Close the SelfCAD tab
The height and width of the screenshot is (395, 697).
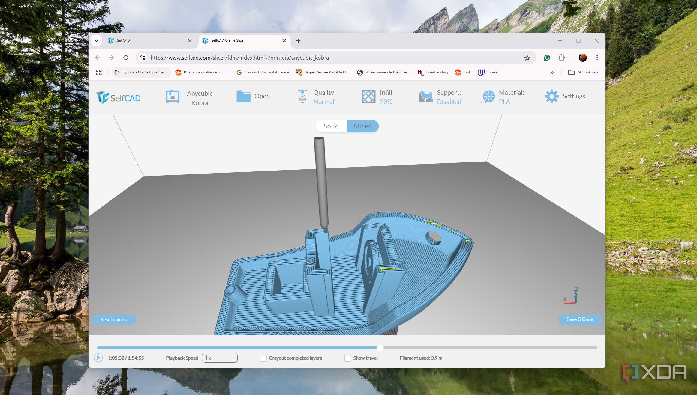(x=190, y=40)
